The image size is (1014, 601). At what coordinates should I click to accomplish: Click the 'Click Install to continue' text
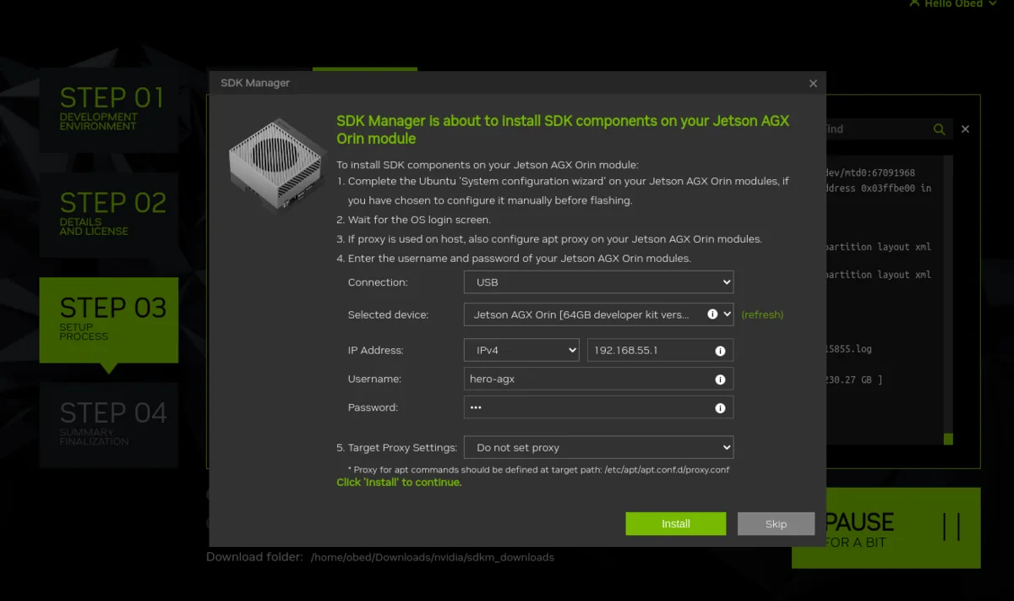point(399,483)
